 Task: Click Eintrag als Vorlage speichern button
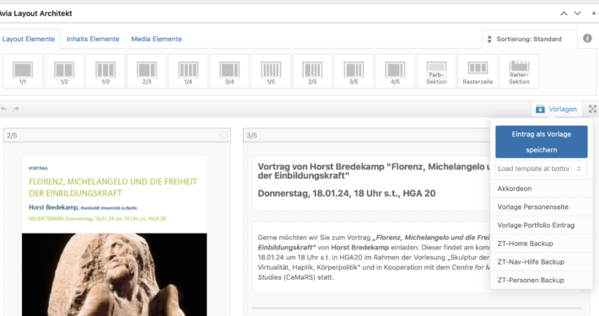tap(542, 142)
